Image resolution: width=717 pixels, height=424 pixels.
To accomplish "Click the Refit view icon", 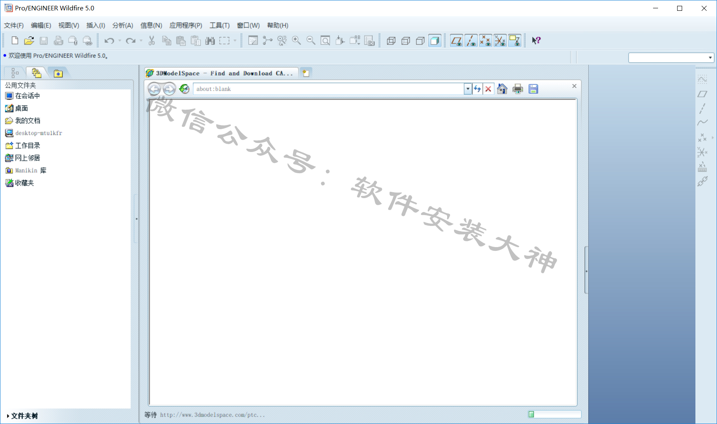I will tap(325, 40).
